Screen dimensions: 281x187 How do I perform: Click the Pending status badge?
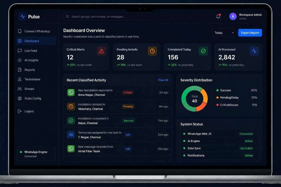pos(128,107)
